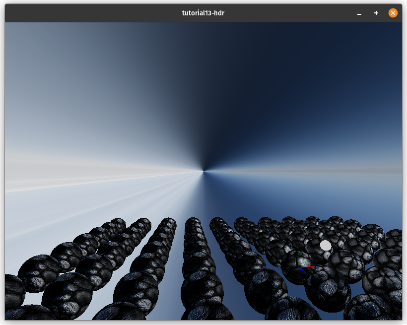The width and height of the screenshot is (407, 325).
Task: Click the orange close button icon
Action: tap(393, 13)
